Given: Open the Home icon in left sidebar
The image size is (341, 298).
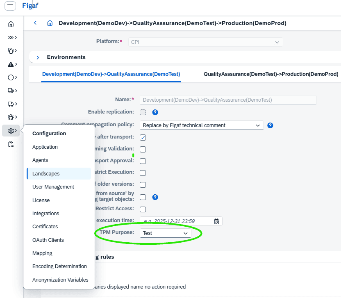Looking at the screenshot, I should coord(11,24).
